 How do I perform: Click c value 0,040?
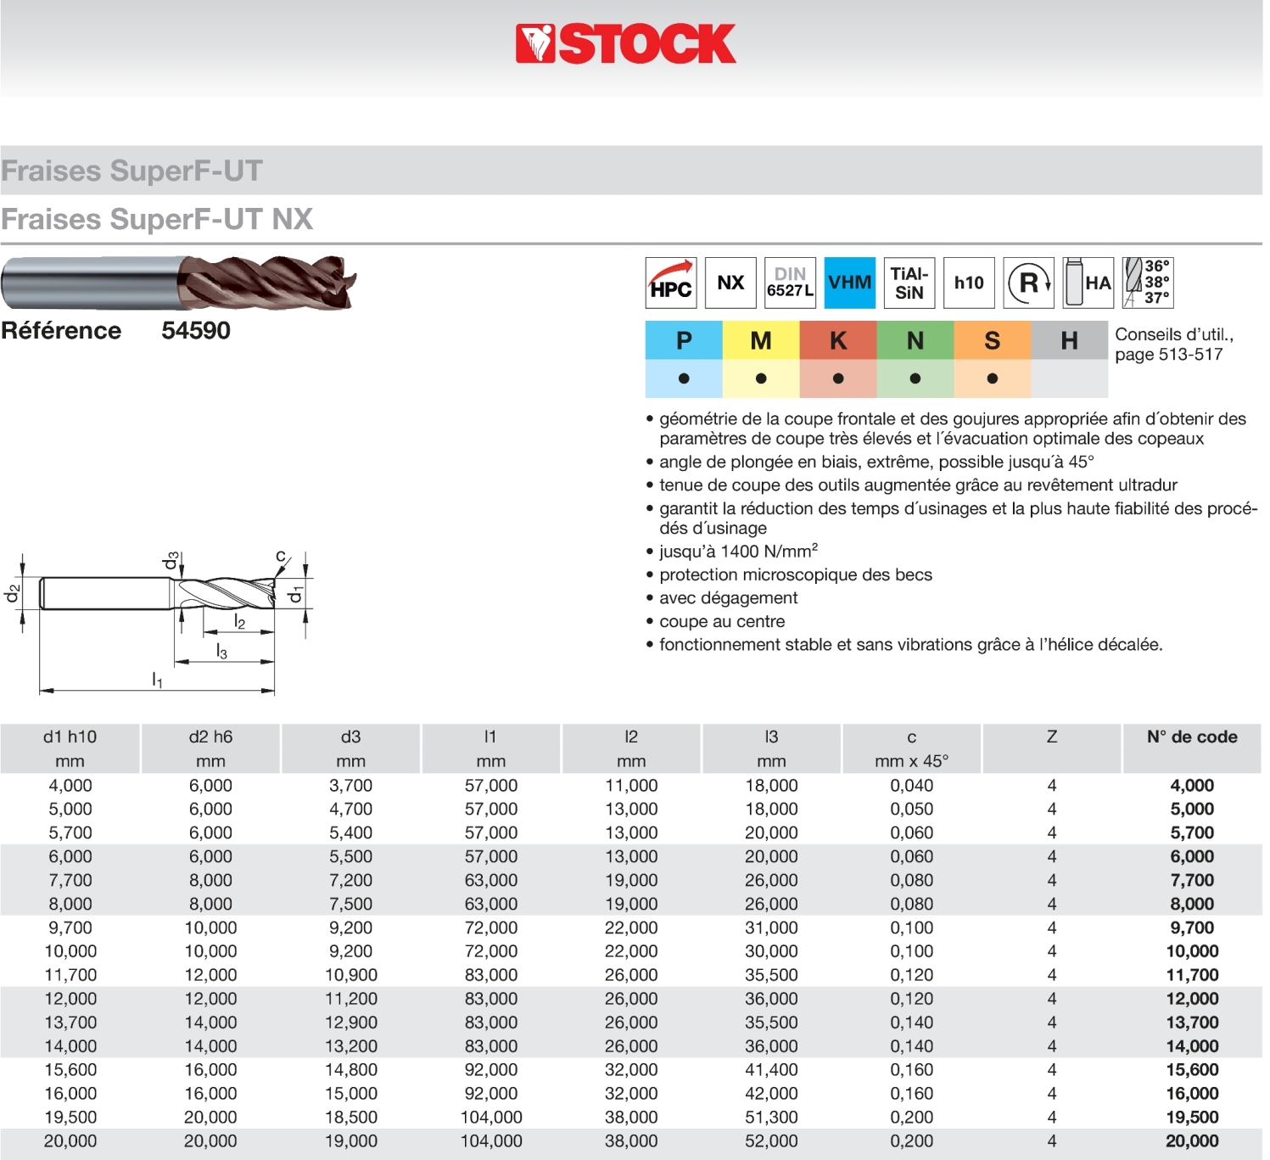coord(911,786)
